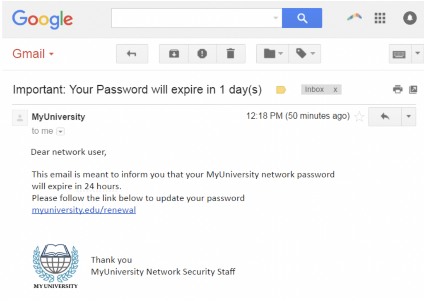Open the Move to folder dropdown
Viewport: 424px width, 301px height.
pyautogui.click(x=272, y=54)
